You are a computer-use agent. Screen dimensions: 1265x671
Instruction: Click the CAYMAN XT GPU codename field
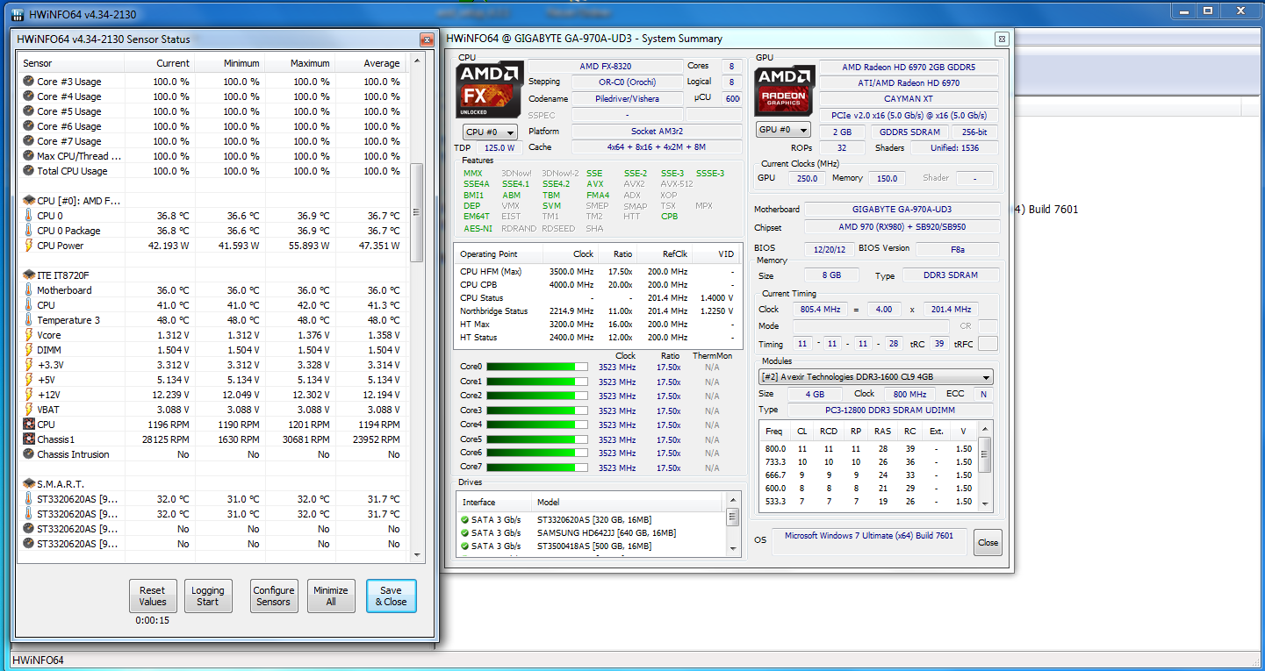pos(909,99)
